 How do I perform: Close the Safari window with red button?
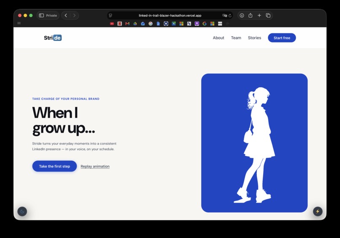[x=20, y=16]
